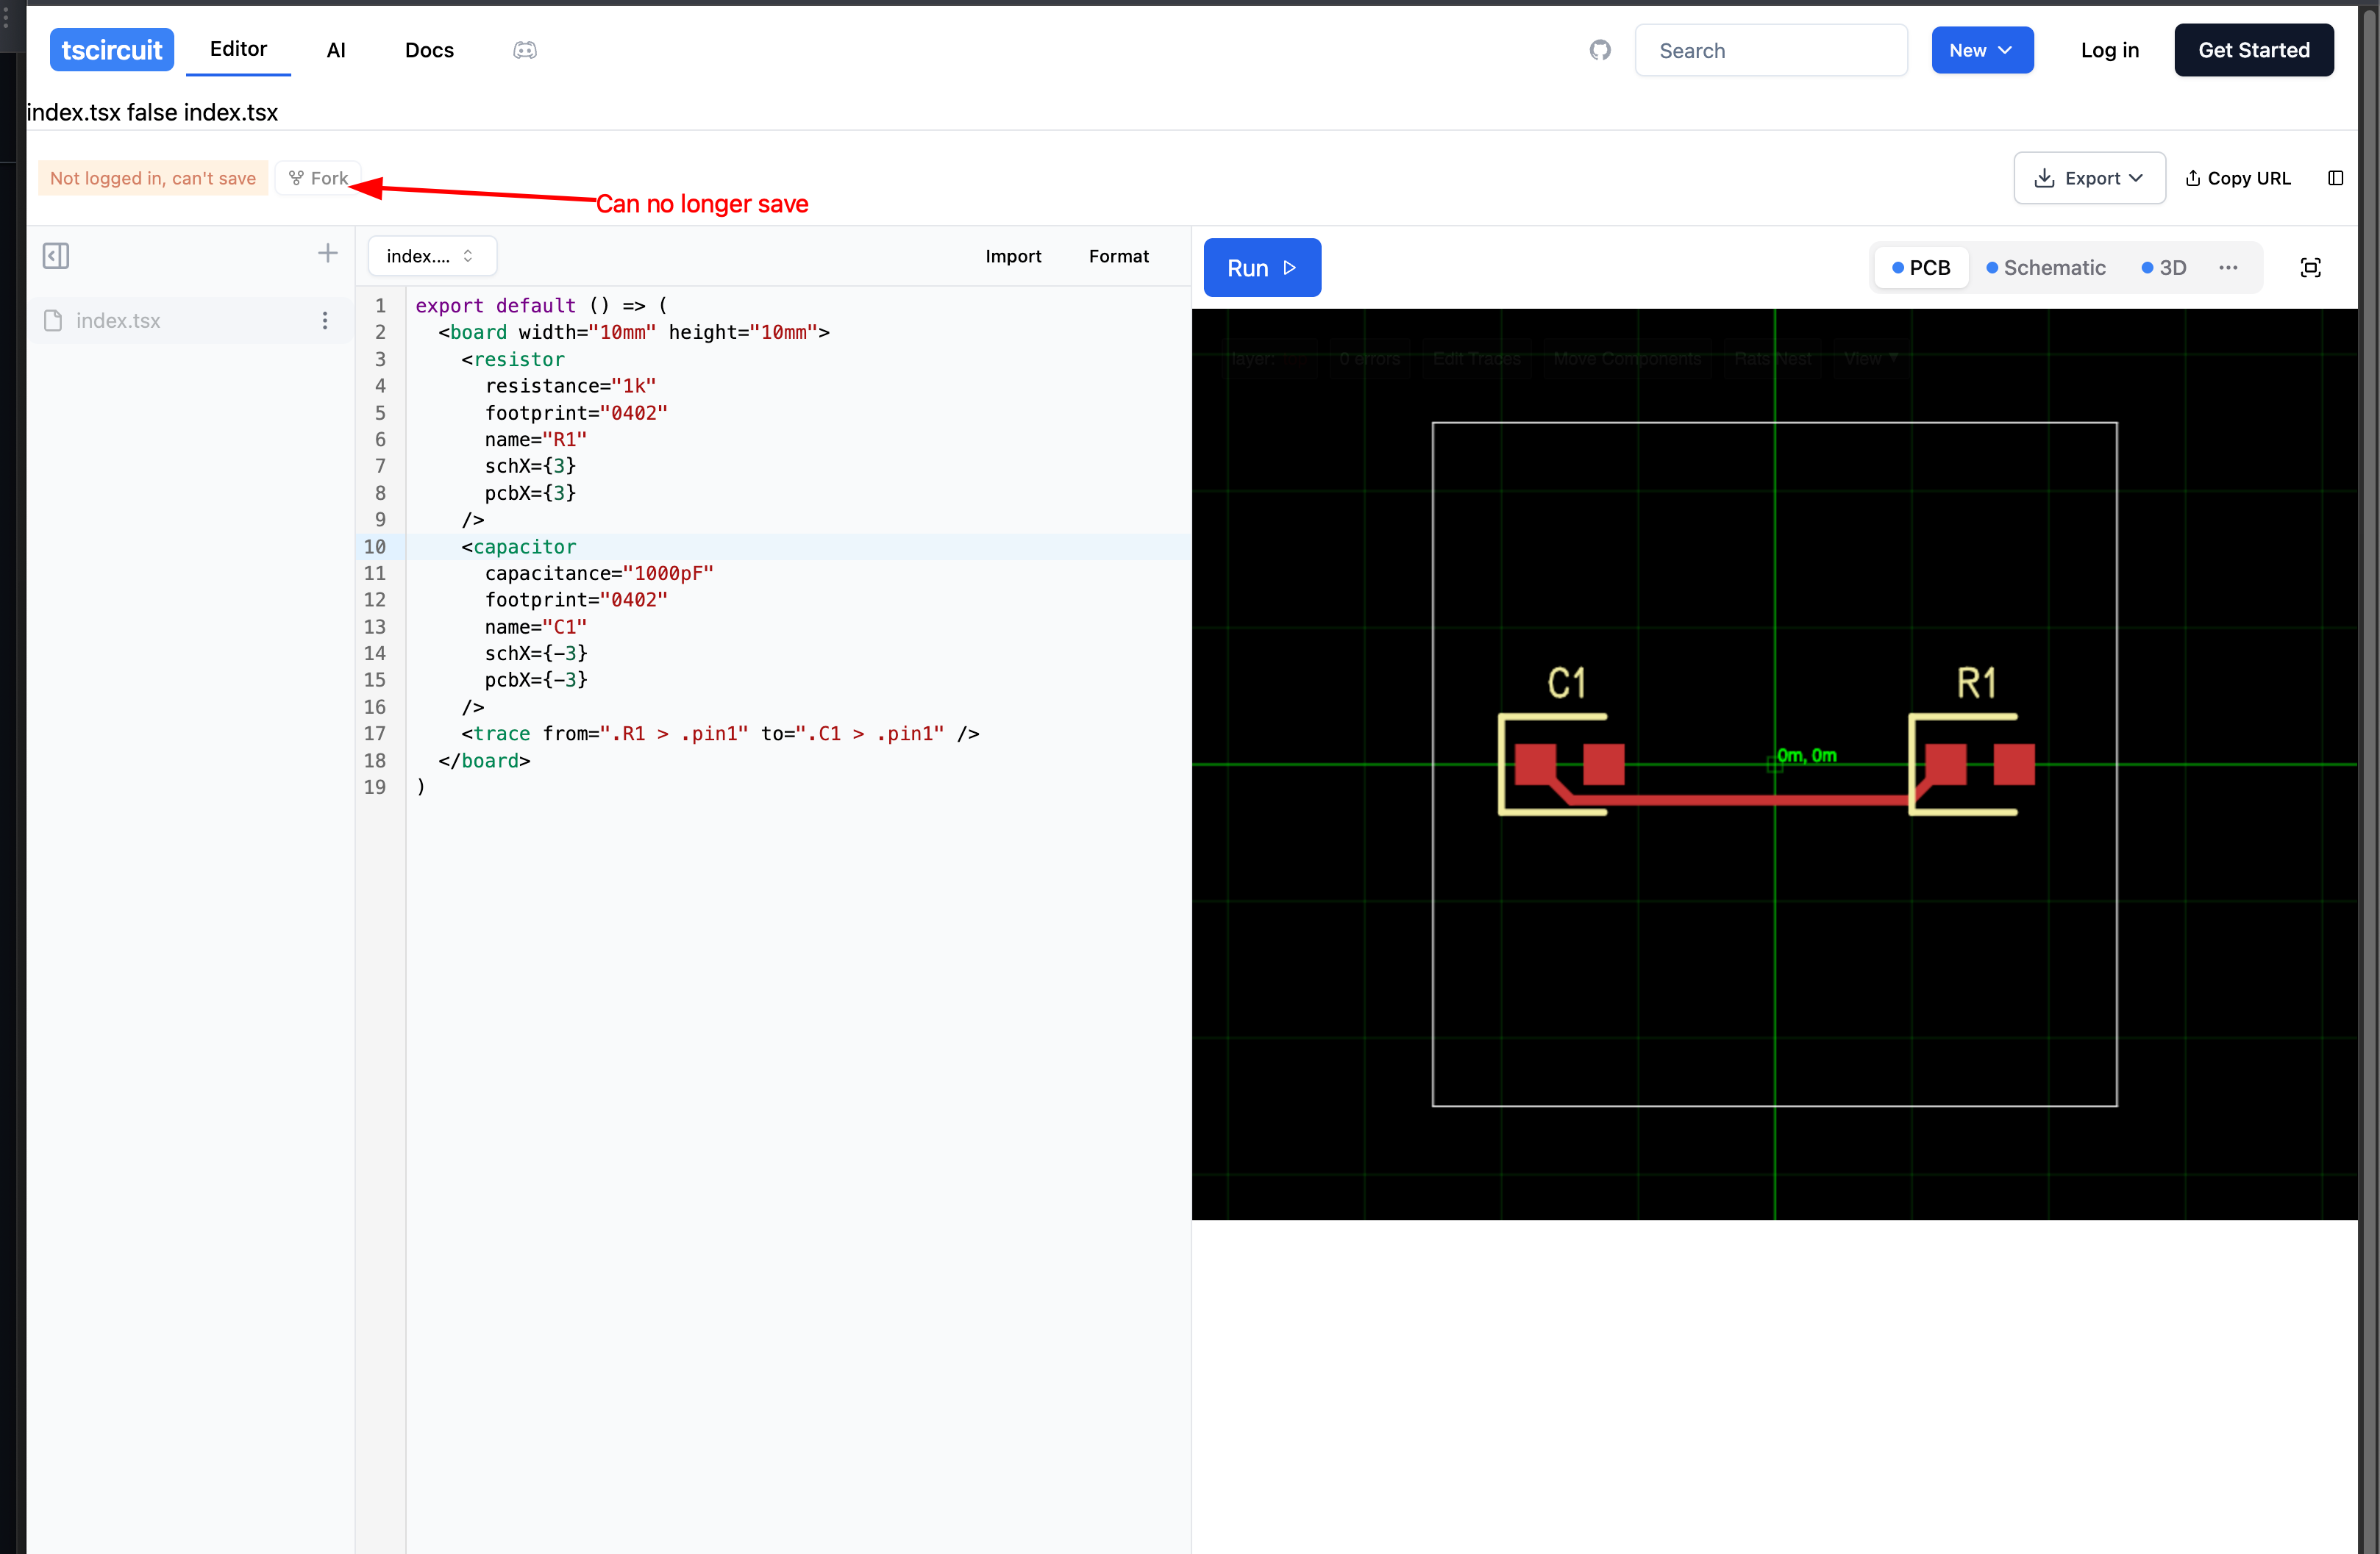Image resolution: width=2380 pixels, height=1554 pixels.
Task: Open the preview more options ellipsis
Action: 2228,268
